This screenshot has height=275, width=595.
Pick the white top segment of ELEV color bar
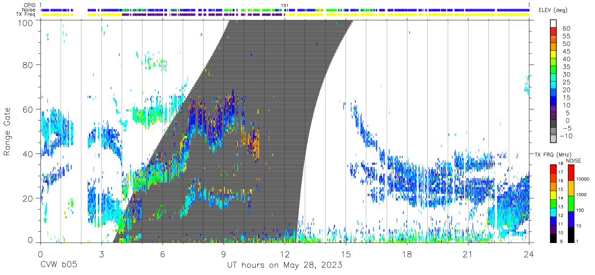point(553,24)
